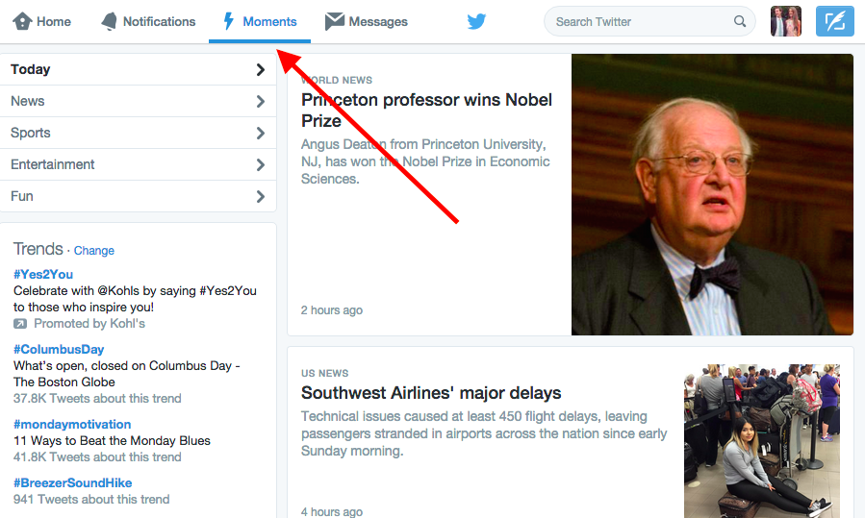
Task: Open the Southwest Airlines' major delays headline
Action: [x=431, y=393]
